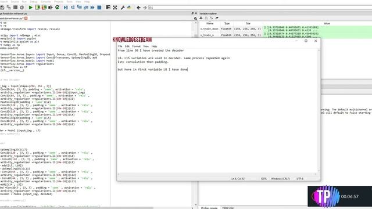Click the Save data icon in Variable explorer
Image resolution: width=372 pixels, height=209 pixels.
point(206,18)
